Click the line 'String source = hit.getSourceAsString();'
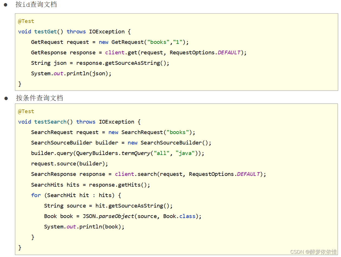Image resolution: width=341 pixels, height=257 pixels. pos(108,206)
